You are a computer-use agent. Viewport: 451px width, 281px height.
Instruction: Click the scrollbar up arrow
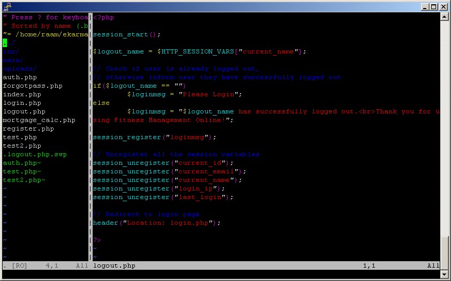[x=444, y=17]
